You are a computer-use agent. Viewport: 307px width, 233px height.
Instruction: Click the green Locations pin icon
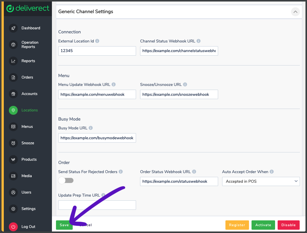13,110
